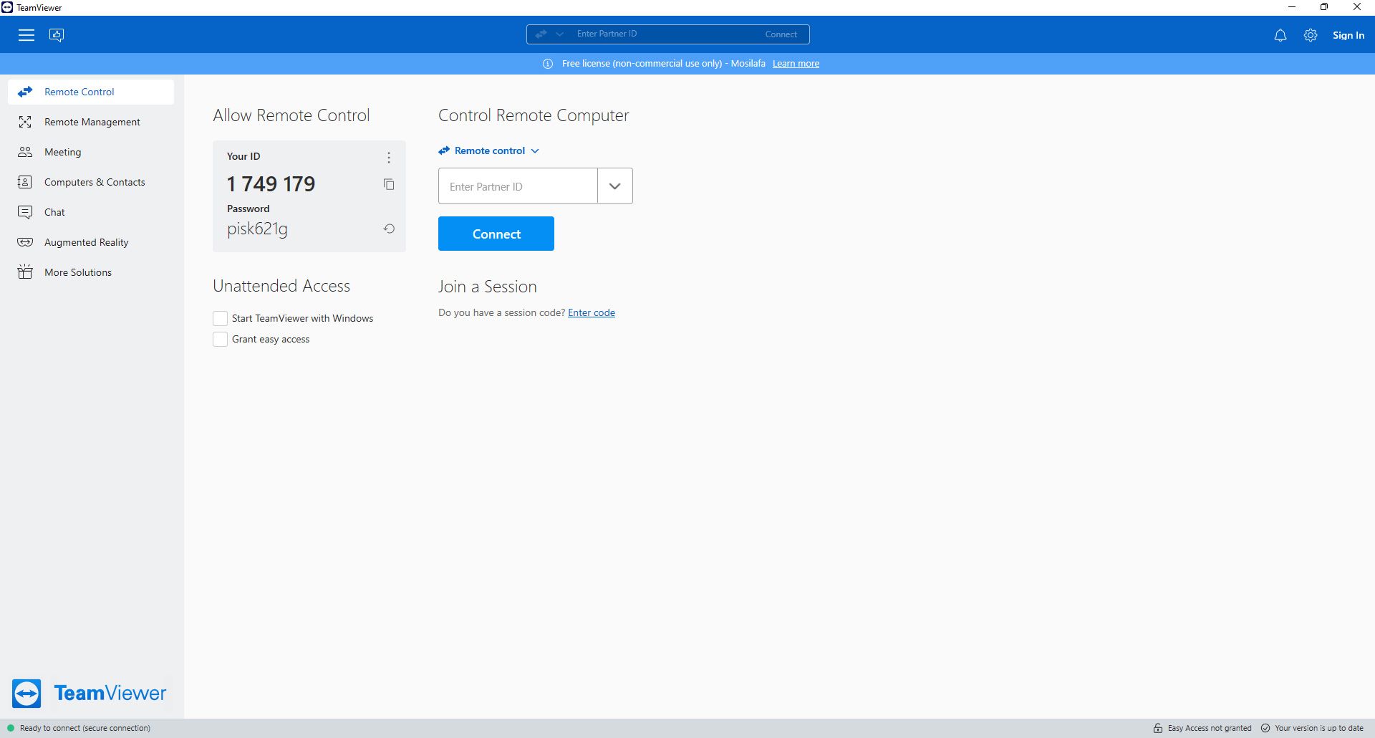Go to the Meeting section
1375x738 pixels.
91,152
